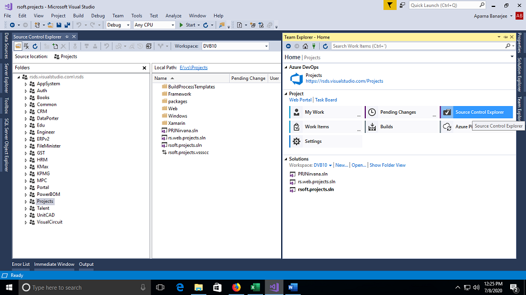Click Refresh in Source Control Explorer toolbar
The height and width of the screenshot is (295, 526).
(x=35, y=46)
